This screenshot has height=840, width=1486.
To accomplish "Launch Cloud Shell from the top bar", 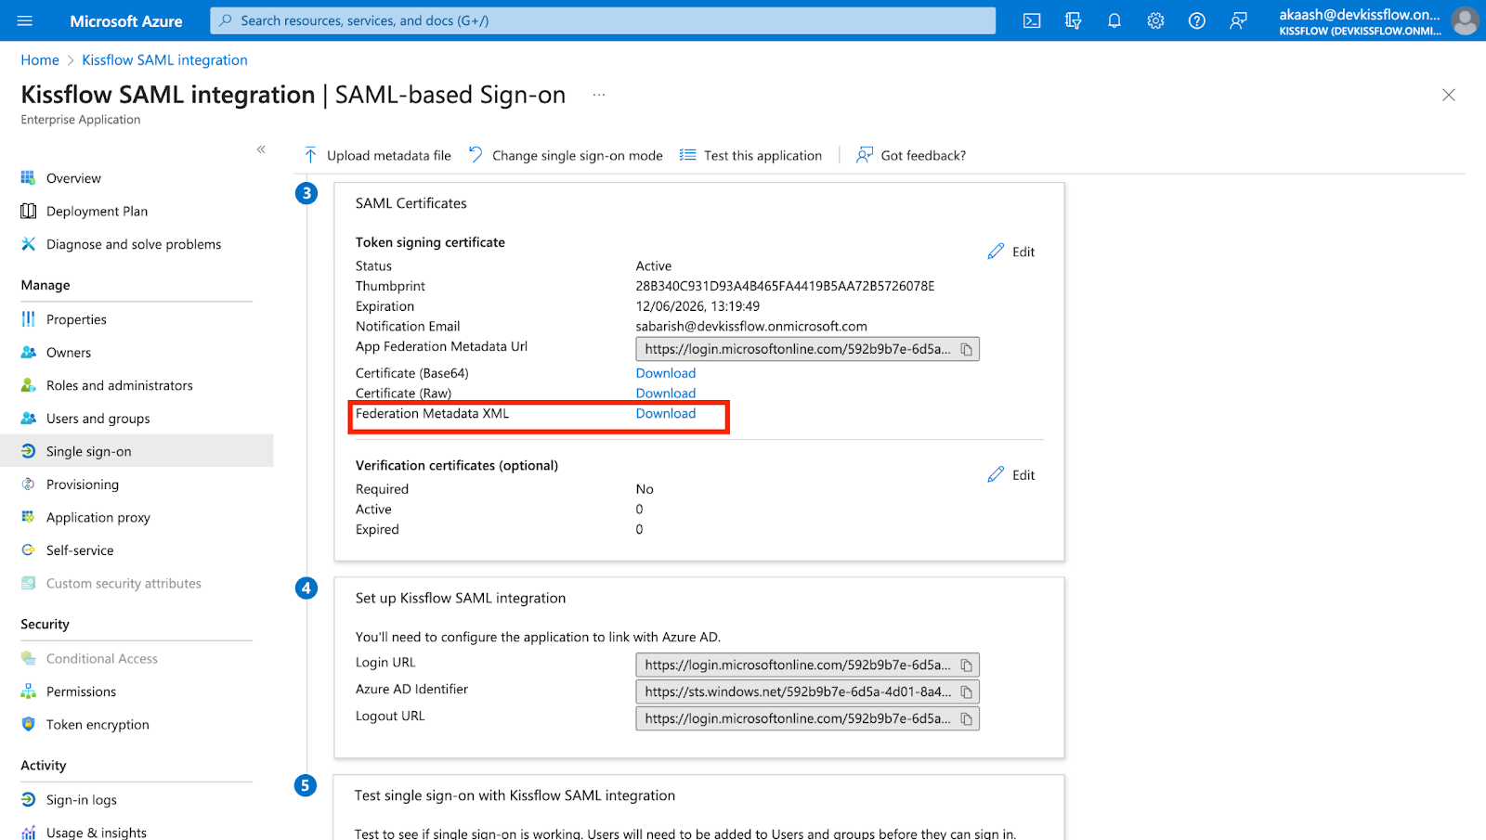I will click(x=1032, y=20).
